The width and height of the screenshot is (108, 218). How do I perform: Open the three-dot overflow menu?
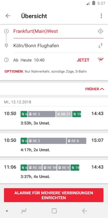click(101, 16)
